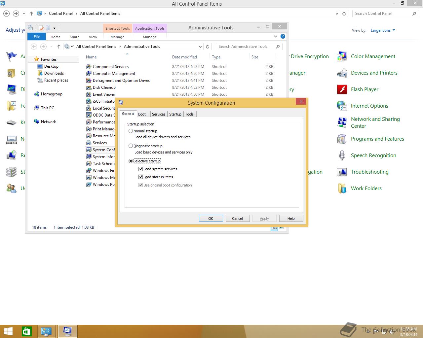423x338 pixels.
Task: Click System Configuration taskbar icon
Action: (x=67, y=331)
